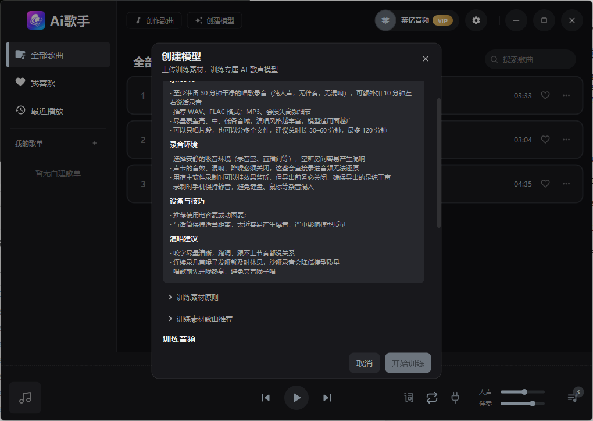Viewport: 593px width, 421px height.
Task: Click the 设备与技巧 heading
Action: [x=187, y=201]
